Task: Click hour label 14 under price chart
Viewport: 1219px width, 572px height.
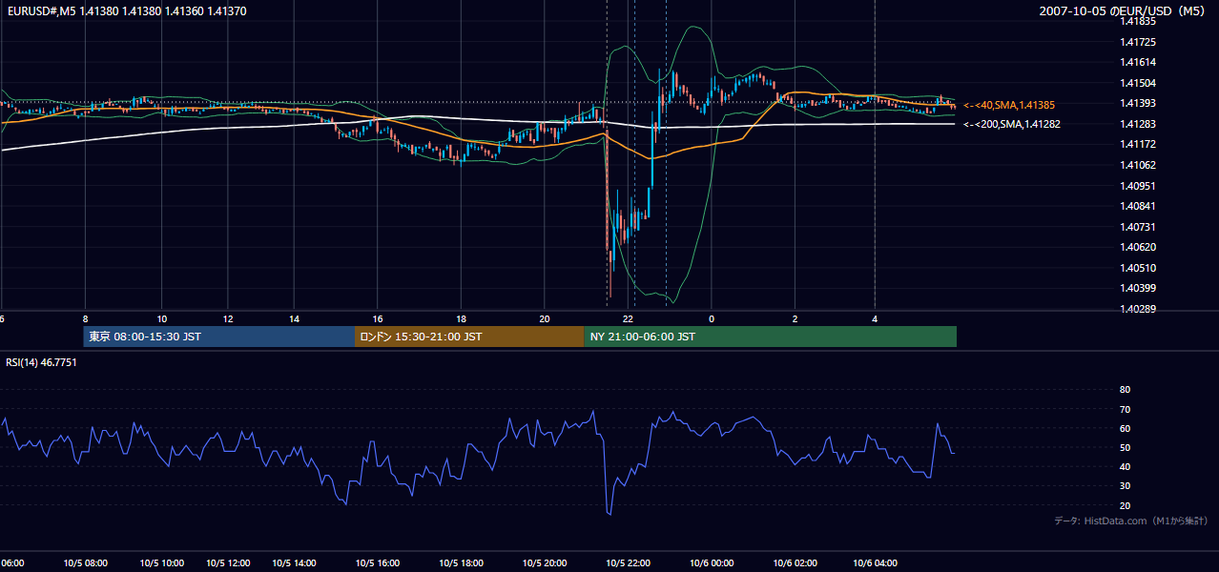Action: [296, 318]
